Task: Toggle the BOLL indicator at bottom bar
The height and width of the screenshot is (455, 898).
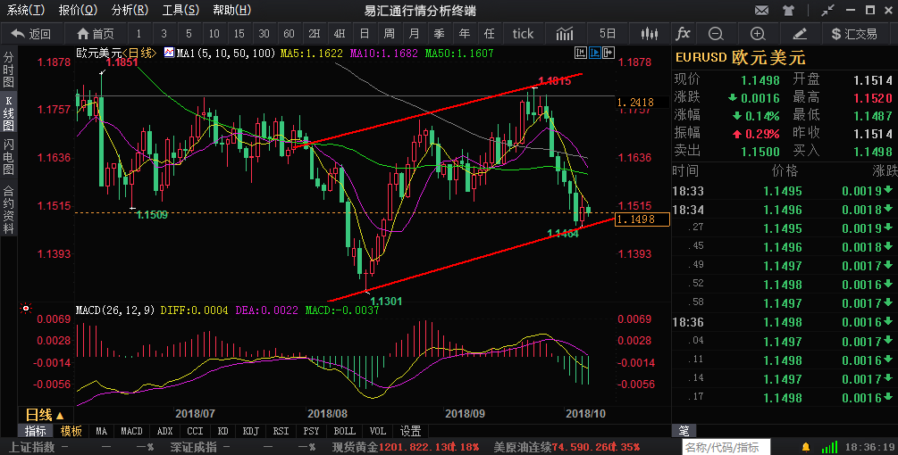Action: [344, 431]
